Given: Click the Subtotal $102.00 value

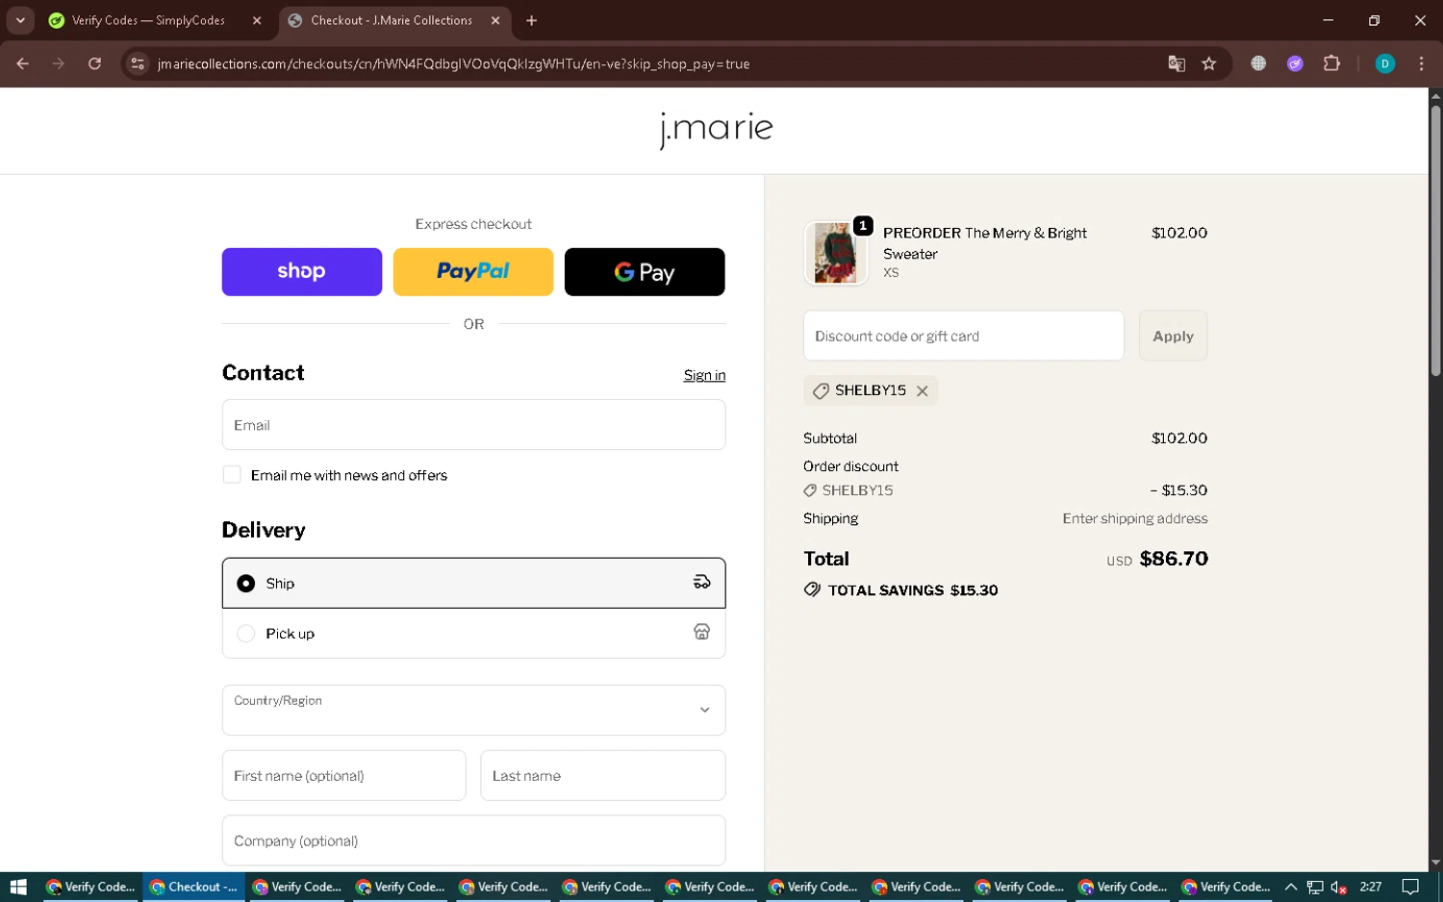Looking at the screenshot, I should [1179, 438].
